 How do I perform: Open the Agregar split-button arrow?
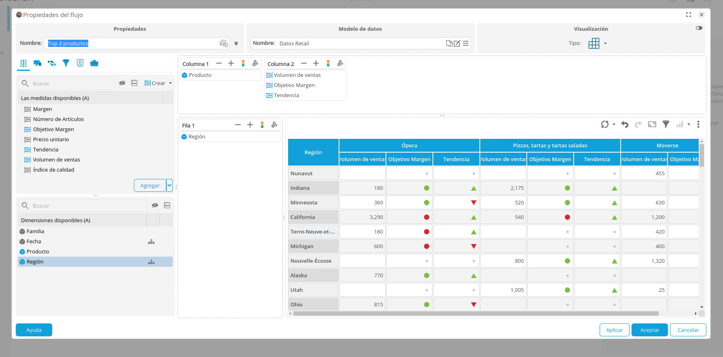click(170, 185)
